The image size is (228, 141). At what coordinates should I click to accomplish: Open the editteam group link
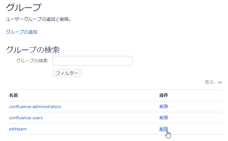(x=18, y=129)
